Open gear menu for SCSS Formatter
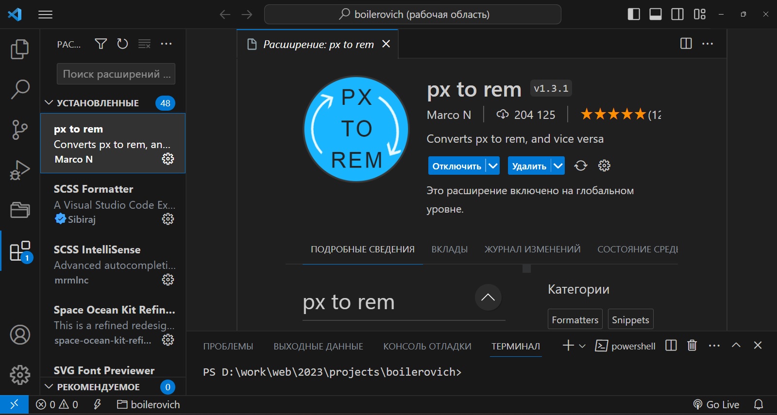The width and height of the screenshot is (777, 415). click(x=168, y=219)
